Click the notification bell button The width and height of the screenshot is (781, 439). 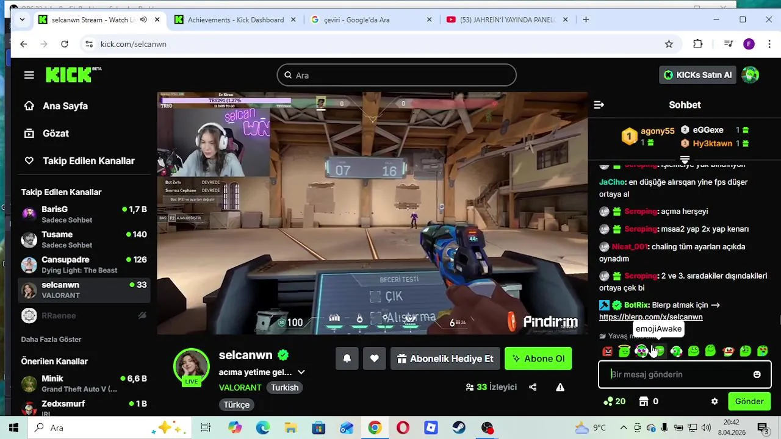coord(347,359)
